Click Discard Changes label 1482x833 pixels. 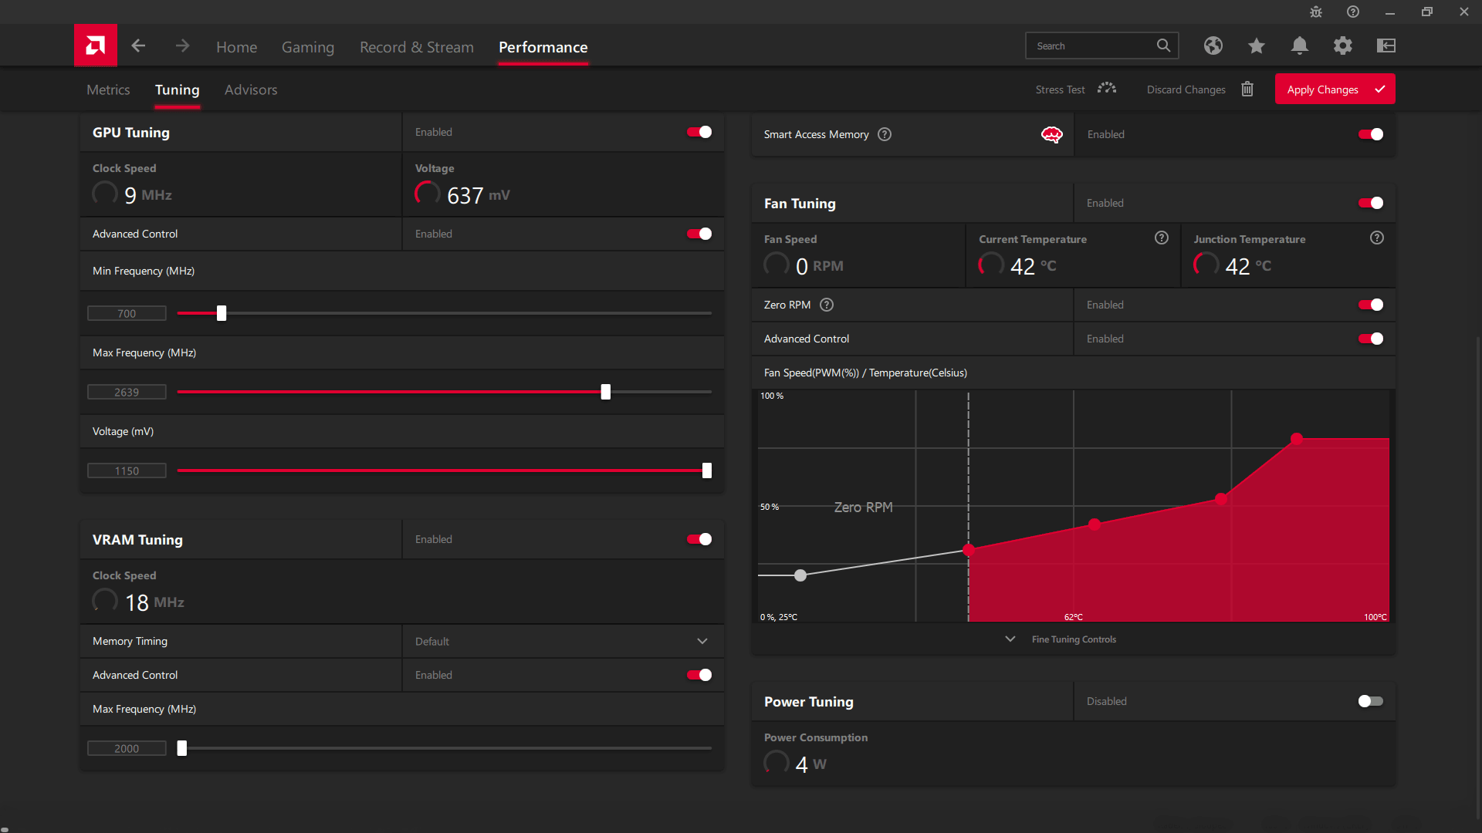[x=1186, y=89]
